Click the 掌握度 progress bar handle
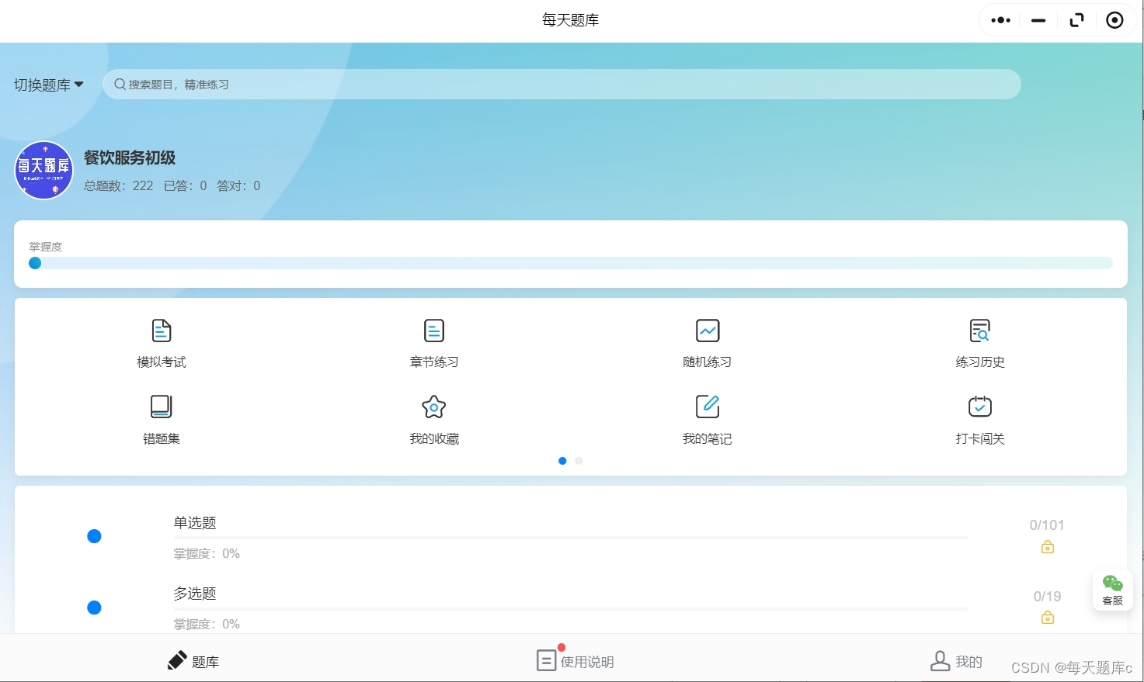 [35, 263]
